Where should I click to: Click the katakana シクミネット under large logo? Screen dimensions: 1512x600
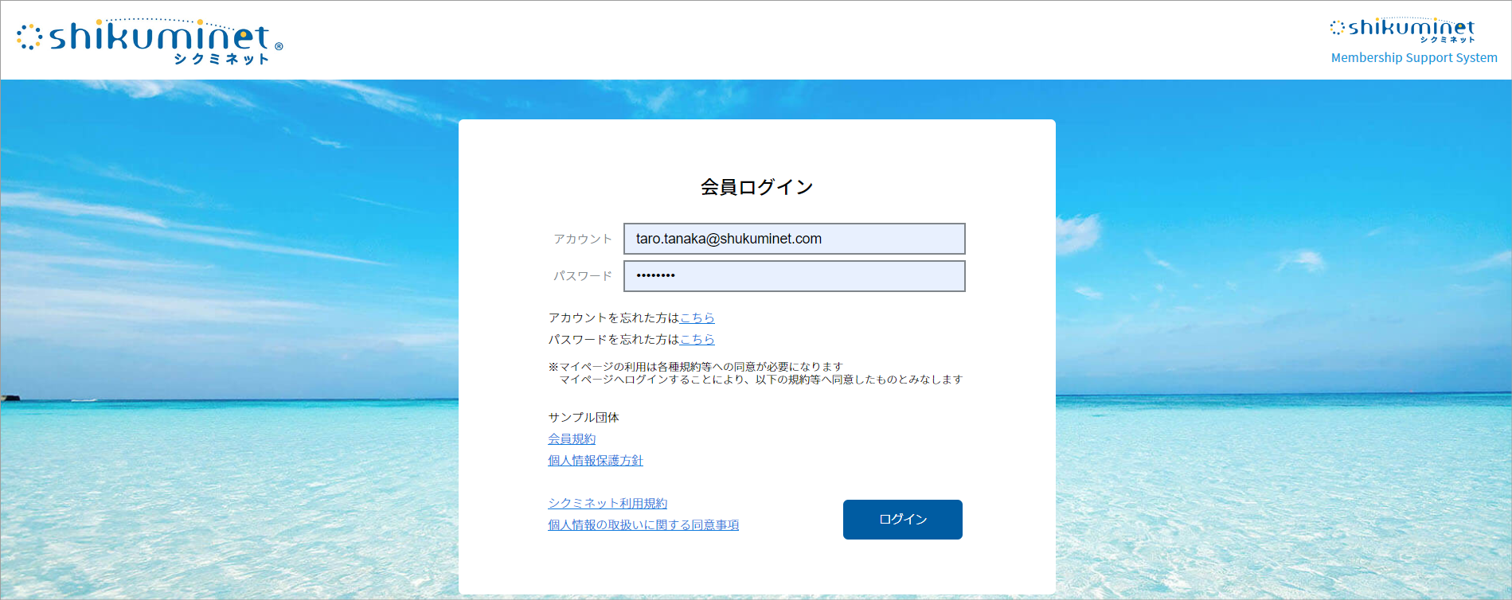(221, 59)
